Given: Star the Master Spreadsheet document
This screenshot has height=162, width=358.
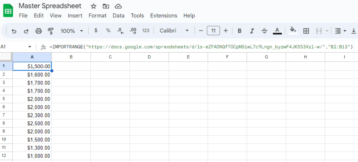Looking at the screenshot, I should 93,6.
